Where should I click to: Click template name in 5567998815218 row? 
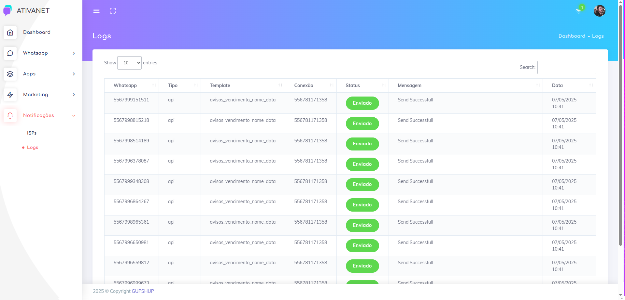[x=243, y=120]
